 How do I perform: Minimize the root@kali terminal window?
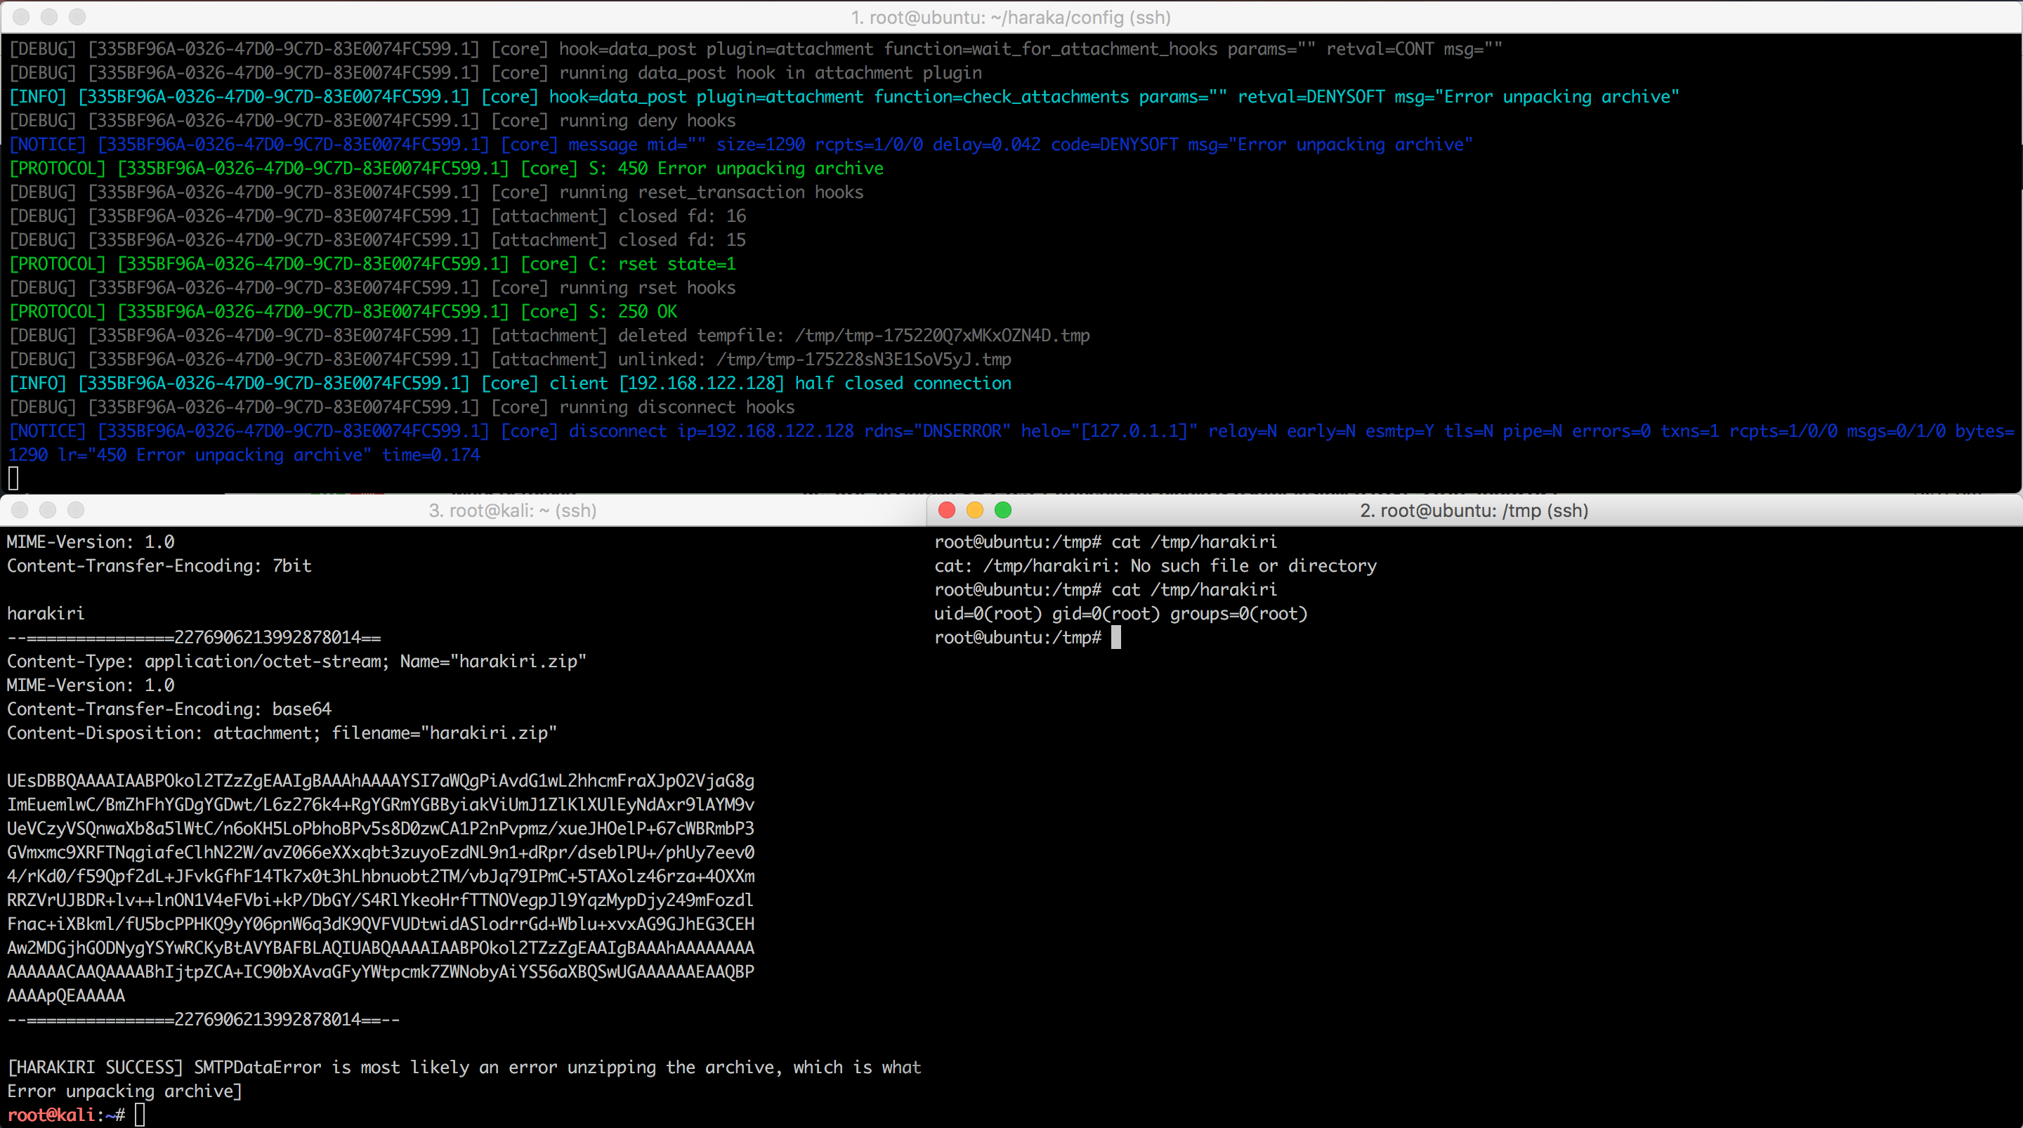48,511
